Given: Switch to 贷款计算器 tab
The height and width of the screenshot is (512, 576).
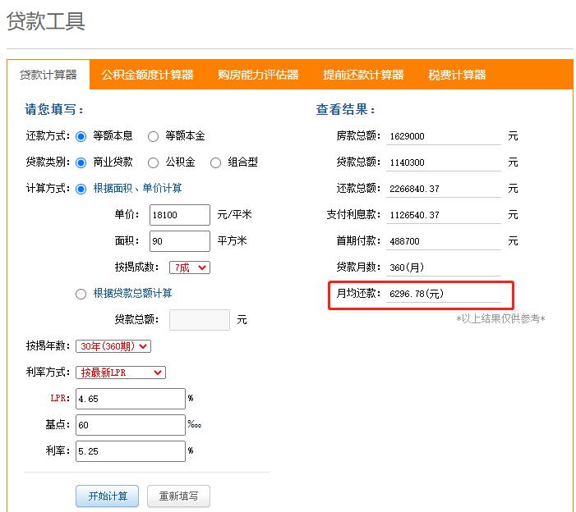Looking at the screenshot, I should (48, 75).
